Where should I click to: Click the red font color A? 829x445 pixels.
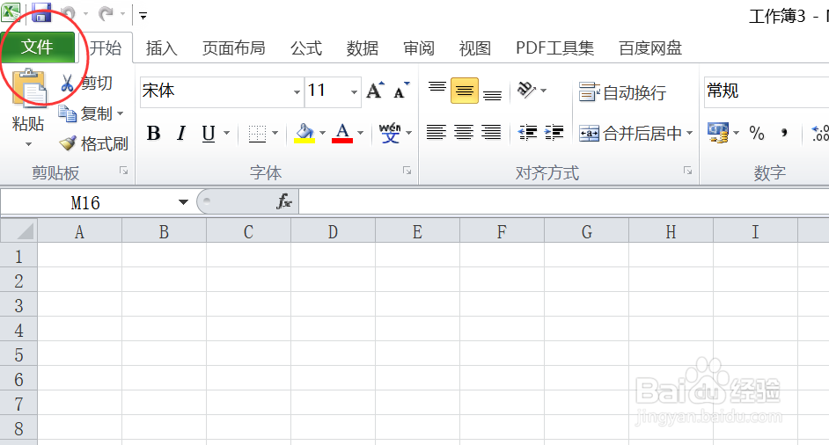(342, 133)
